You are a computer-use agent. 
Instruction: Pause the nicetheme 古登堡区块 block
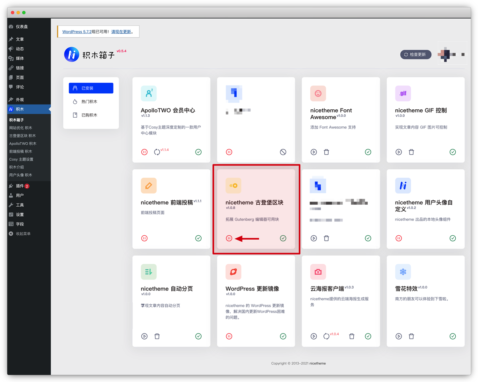(229, 238)
